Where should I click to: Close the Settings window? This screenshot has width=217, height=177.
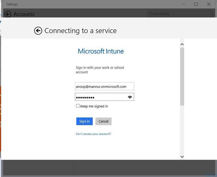[x=209, y=4]
